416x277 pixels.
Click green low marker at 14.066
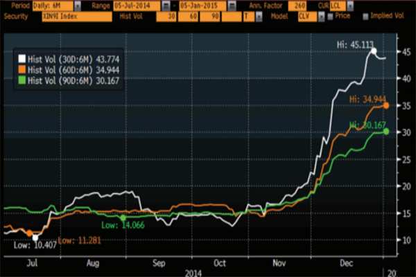(123, 218)
